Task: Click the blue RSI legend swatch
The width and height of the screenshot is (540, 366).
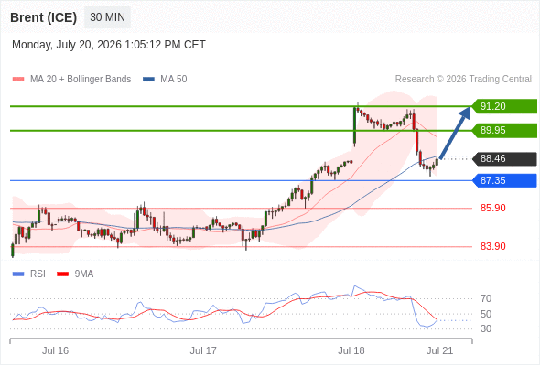Action: click(18, 274)
